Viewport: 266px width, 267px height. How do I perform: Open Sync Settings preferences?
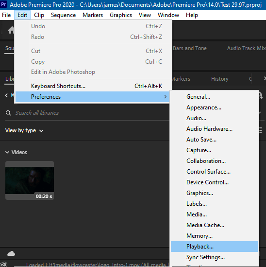(x=214, y=257)
